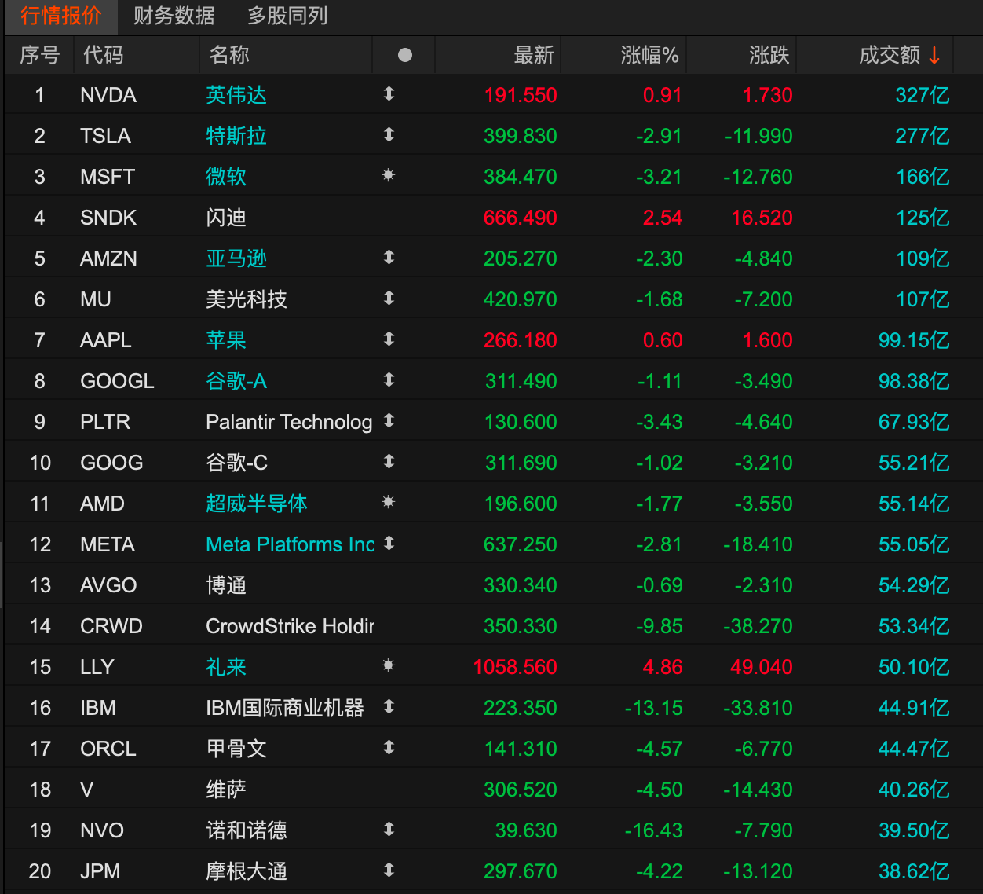Click the up-down arrow icon in TSLA row
The width and height of the screenshot is (983, 894).
pyautogui.click(x=389, y=135)
